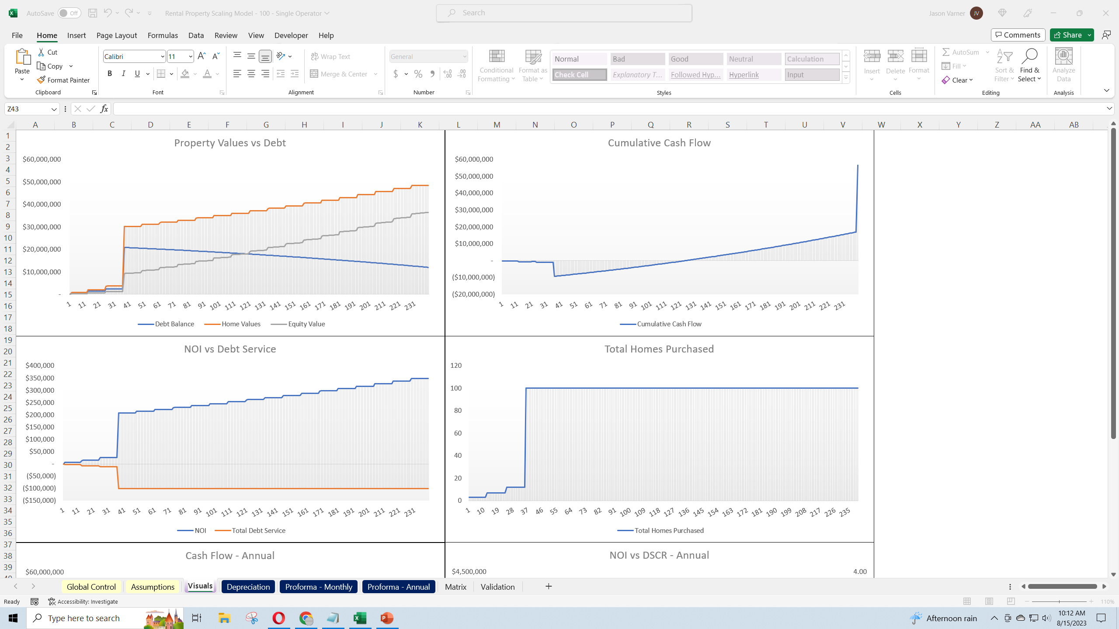The height and width of the screenshot is (629, 1119).
Task: Click the Increase Font Size icon
Action: [202, 56]
